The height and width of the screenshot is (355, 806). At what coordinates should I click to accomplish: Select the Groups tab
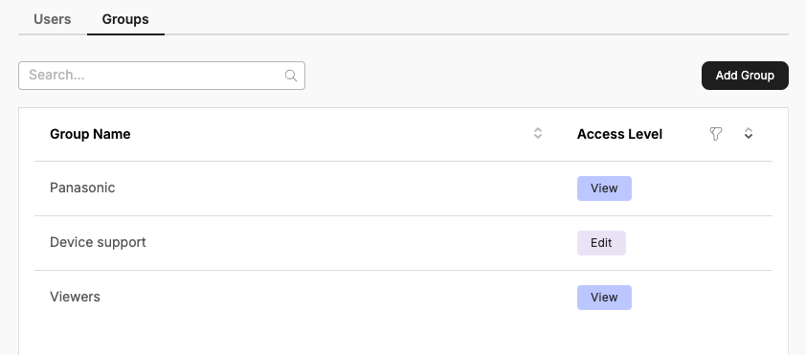point(125,19)
